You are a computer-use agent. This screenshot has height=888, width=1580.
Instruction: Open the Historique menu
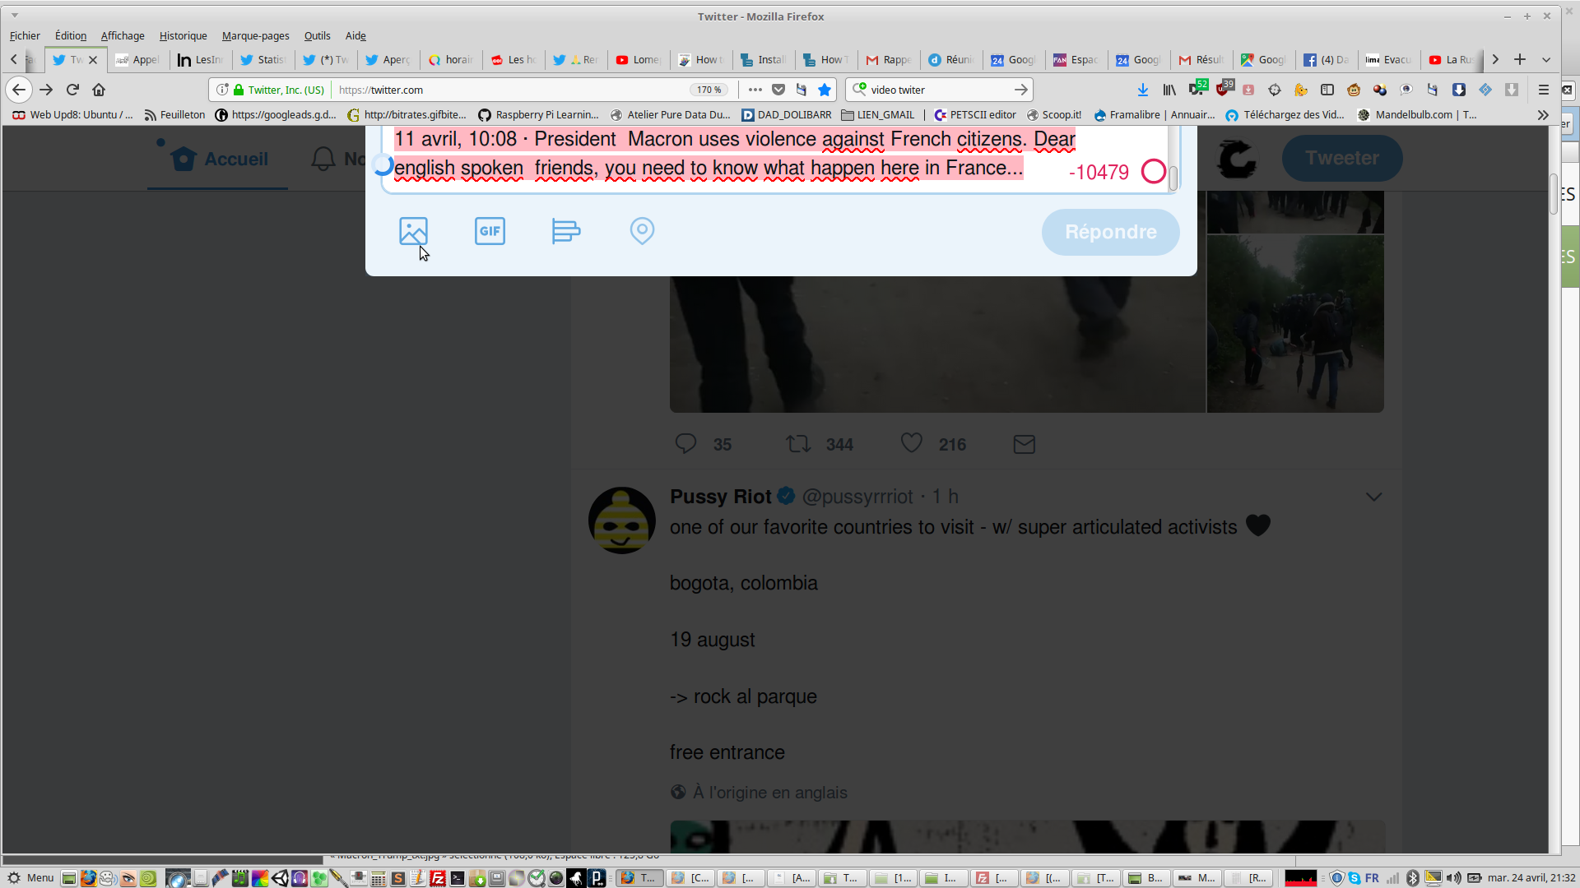(x=183, y=35)
